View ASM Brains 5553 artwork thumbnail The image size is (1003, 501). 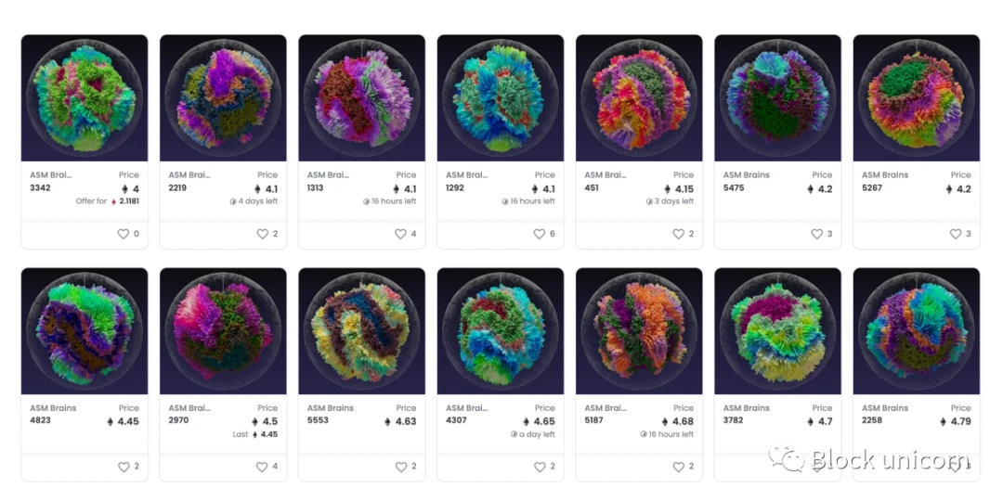coord(361,331)
